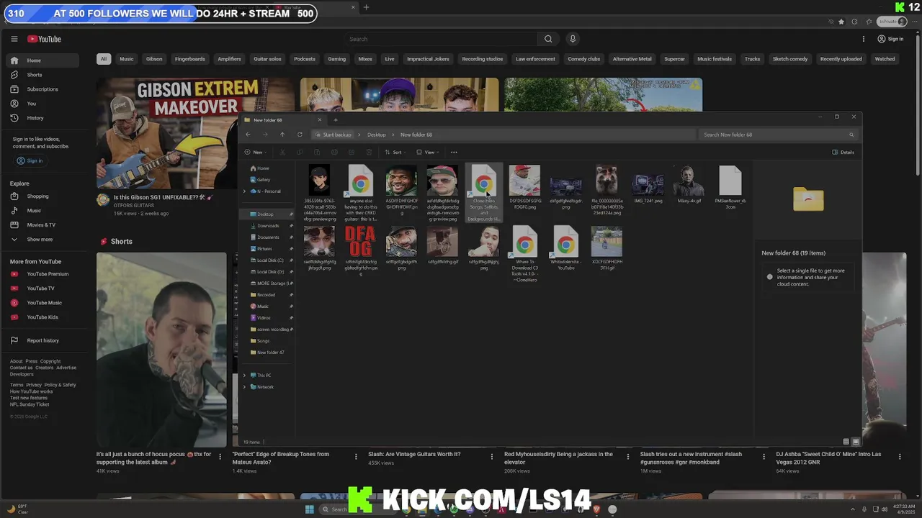This screenshot has height=518, width=922.
Task: Select the Impractical Jokers chip
Action: tap(428, 59)
